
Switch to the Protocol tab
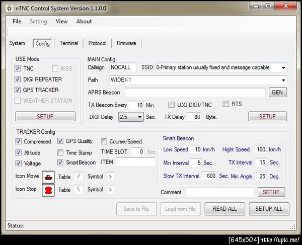click(x=97, y=43)
